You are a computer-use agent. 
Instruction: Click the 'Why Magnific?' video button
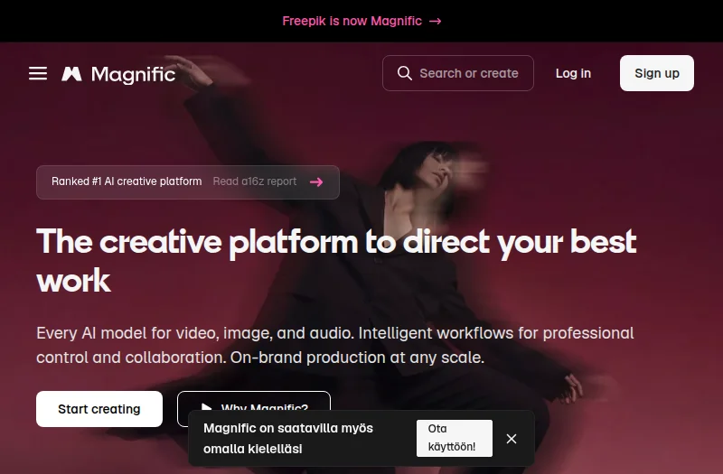[254, 401]
